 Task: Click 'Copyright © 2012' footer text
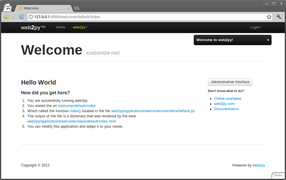[x=35, y=165]
